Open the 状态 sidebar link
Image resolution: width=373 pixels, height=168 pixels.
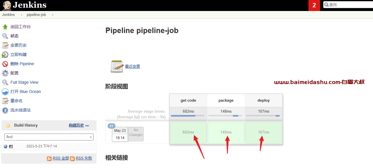point(14,36)
